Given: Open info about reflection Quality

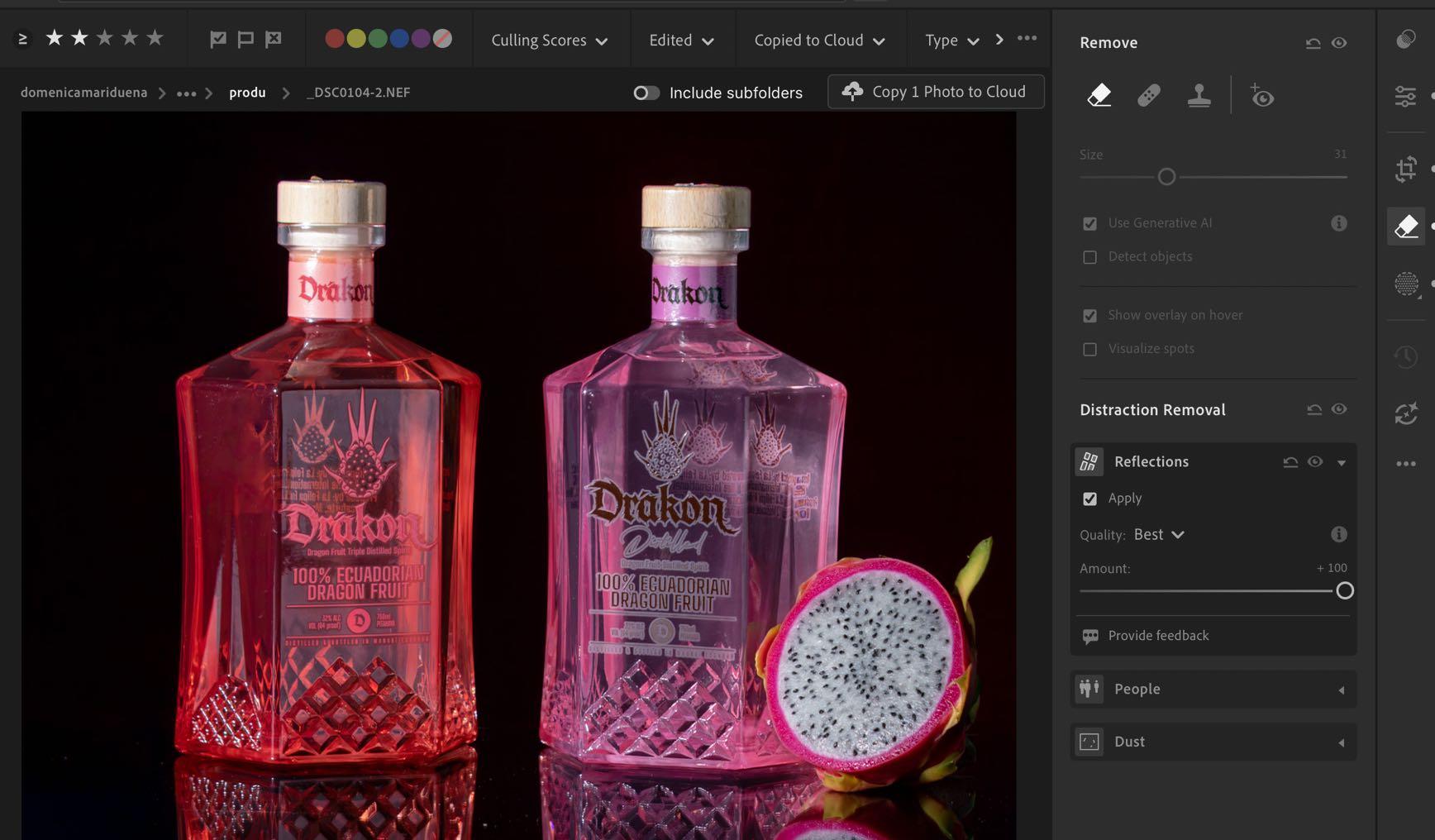Looking at the screenshot, I should pos(1339,535).
